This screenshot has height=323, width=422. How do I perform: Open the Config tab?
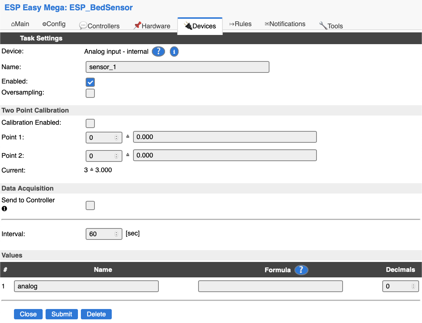(54, 24)
